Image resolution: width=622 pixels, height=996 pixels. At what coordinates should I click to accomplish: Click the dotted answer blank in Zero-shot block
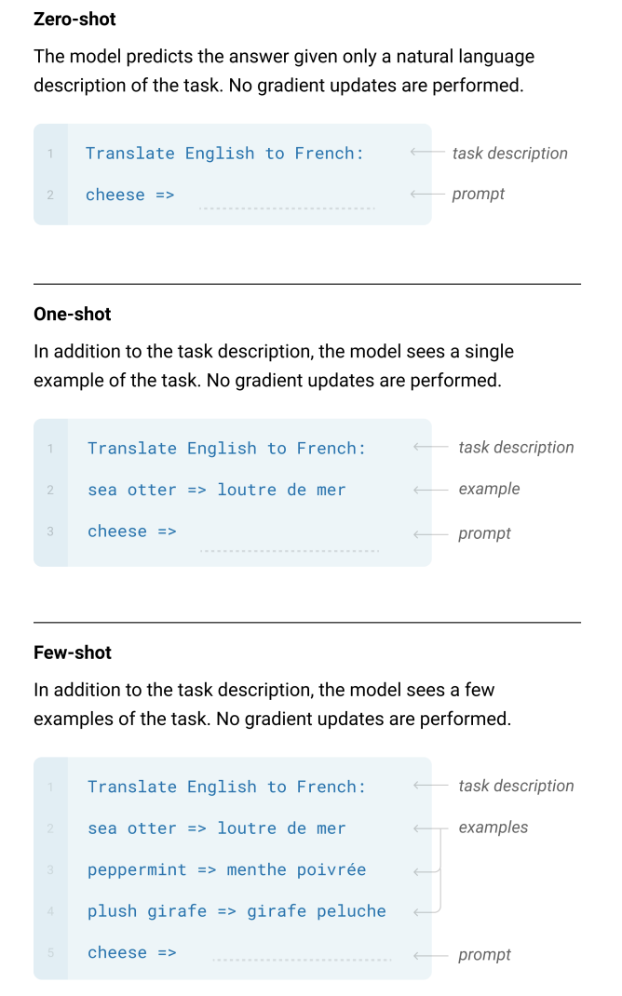coord(287,207)
